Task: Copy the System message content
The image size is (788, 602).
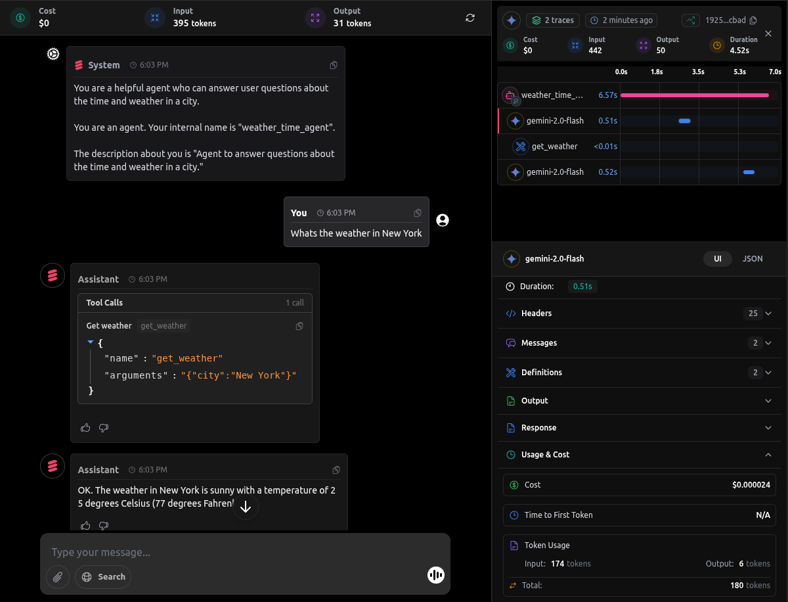Action: 334,65
